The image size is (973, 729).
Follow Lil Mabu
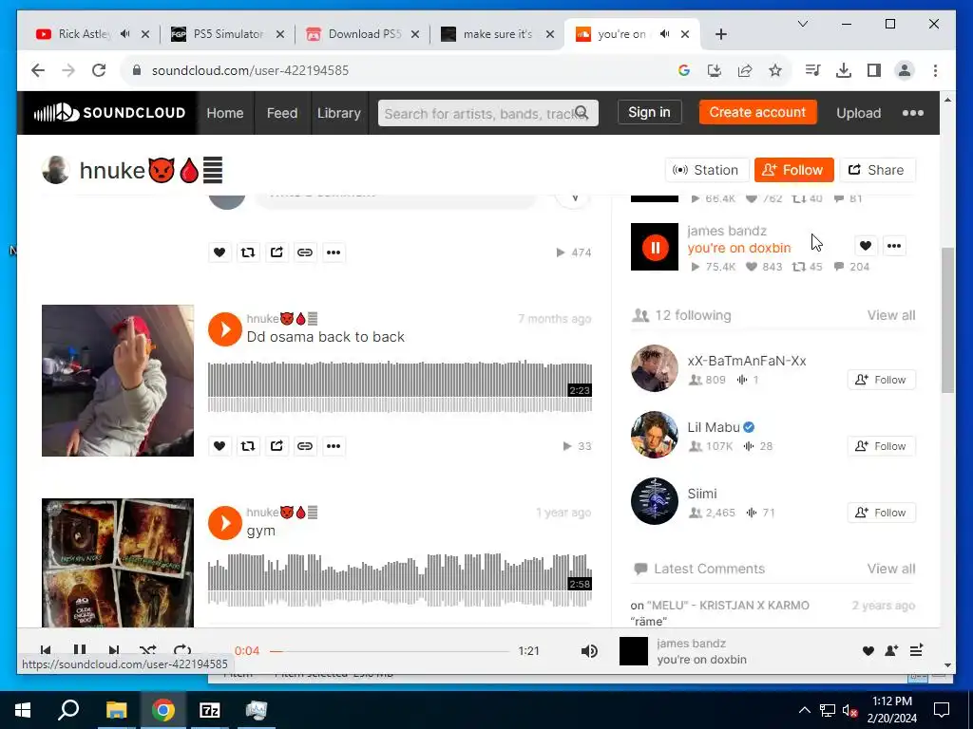click(881, 446)
